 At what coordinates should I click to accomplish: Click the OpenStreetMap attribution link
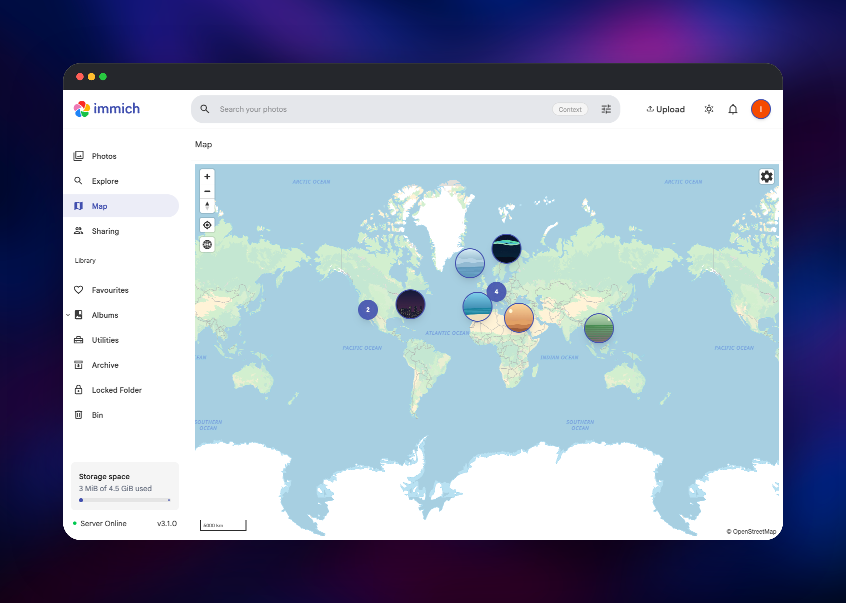[751, 531]
